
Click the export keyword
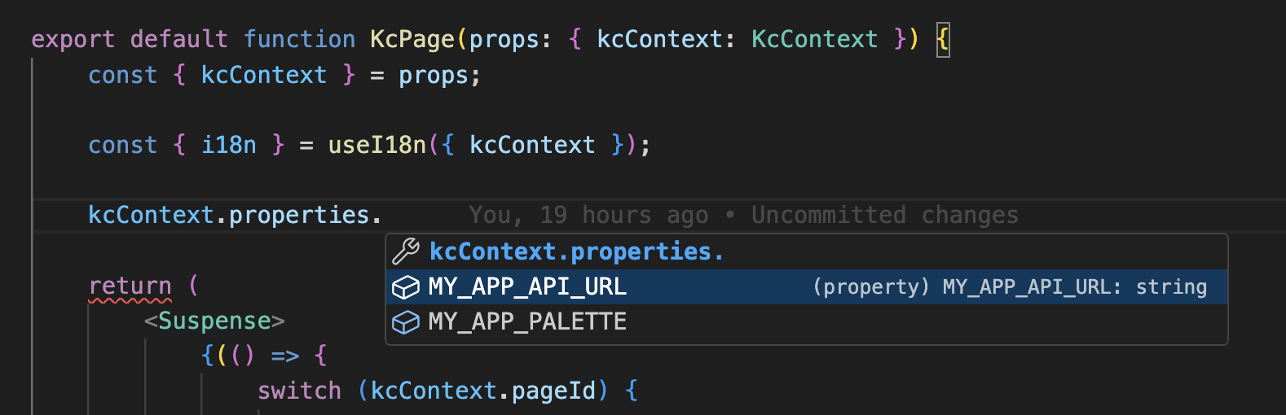(73, 39)
